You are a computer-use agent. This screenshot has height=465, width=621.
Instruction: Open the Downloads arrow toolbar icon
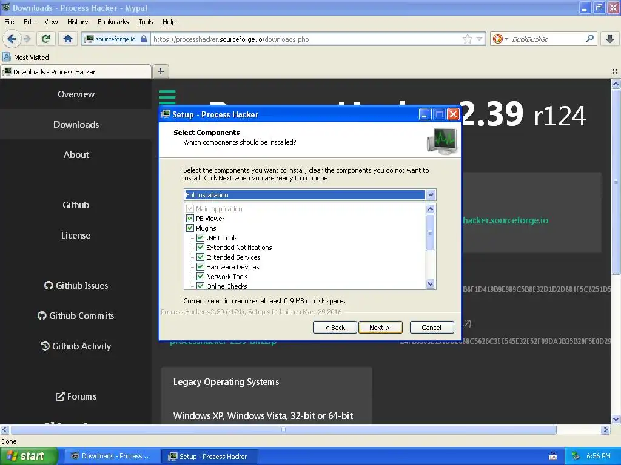610,39
